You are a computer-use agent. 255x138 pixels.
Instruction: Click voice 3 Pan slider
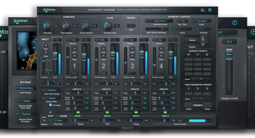(x=135, y=84)
